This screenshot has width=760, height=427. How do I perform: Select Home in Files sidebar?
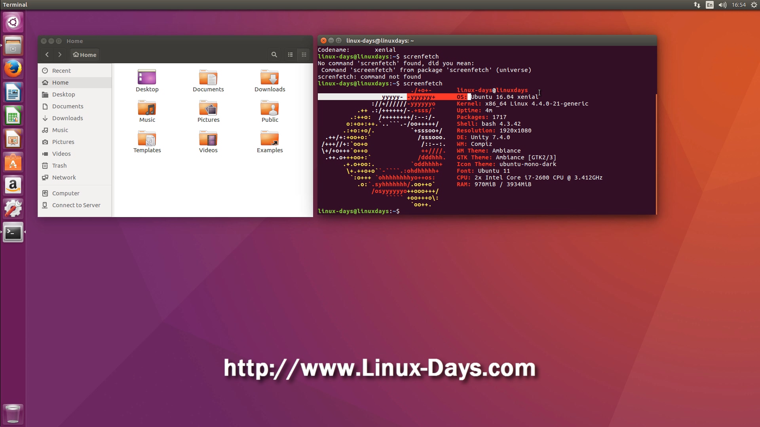(x=75, y=82)
